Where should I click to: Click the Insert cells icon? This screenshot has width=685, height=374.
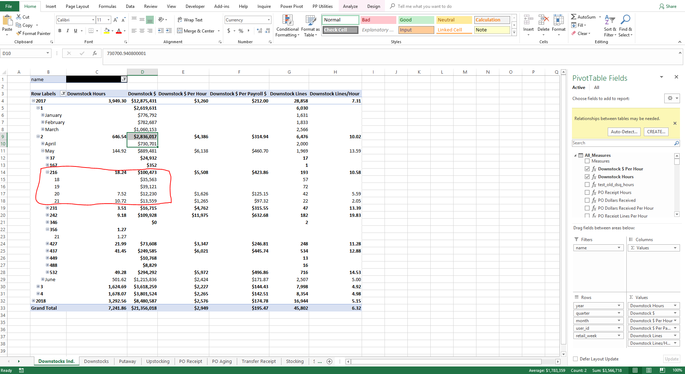coord(528,20)
